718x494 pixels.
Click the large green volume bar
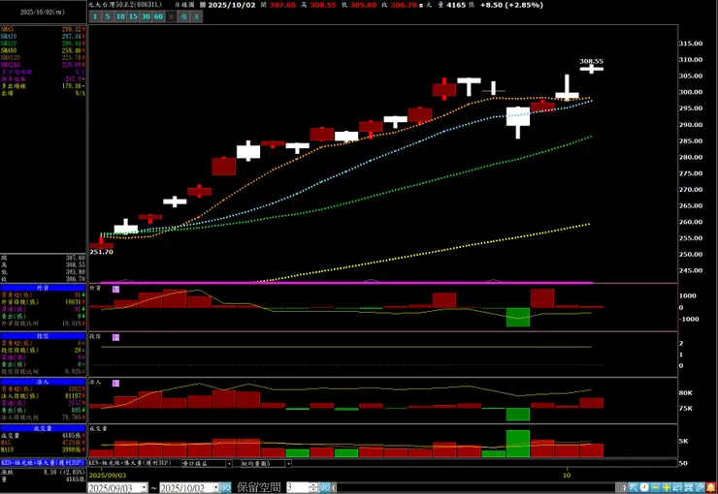tap(518, 444)
